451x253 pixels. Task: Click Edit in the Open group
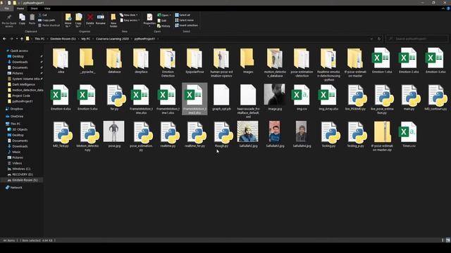click(162, 20)
